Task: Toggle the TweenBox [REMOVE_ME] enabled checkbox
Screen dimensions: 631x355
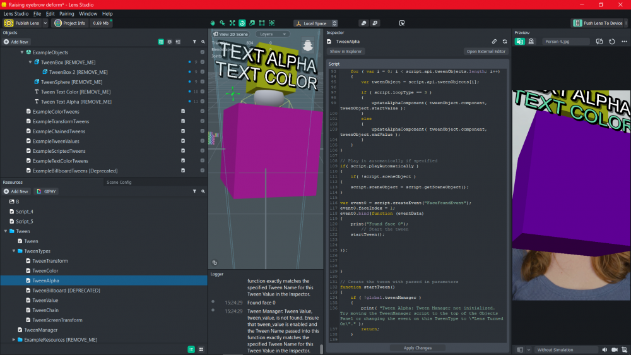Action: [x=203, y=62]
